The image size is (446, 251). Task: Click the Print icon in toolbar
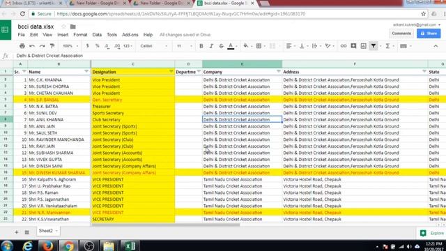pos(22,46)
